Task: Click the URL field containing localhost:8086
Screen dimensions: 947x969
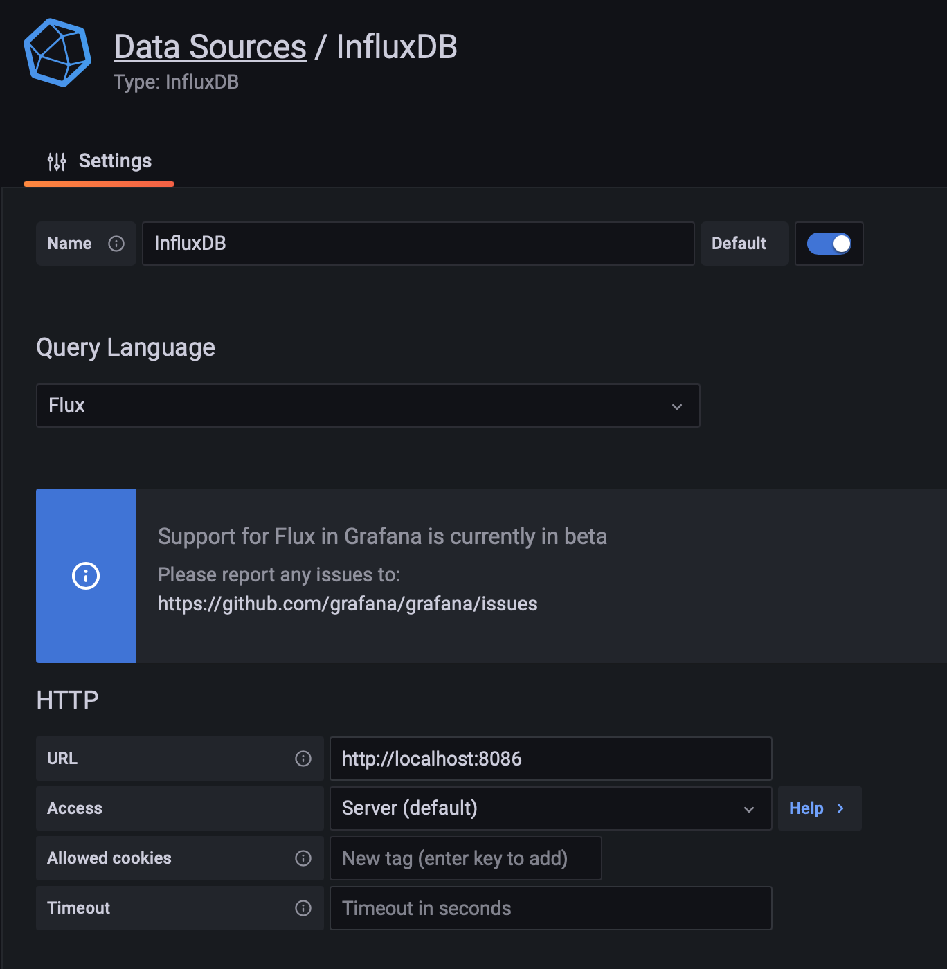Action: coord(550,759)
